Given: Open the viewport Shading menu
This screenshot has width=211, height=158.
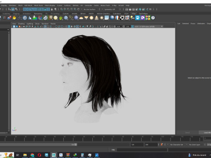Looking at the screenshot, I should (21, 24).
